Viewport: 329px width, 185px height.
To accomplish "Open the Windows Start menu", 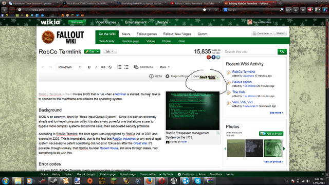I will [5, 180].
